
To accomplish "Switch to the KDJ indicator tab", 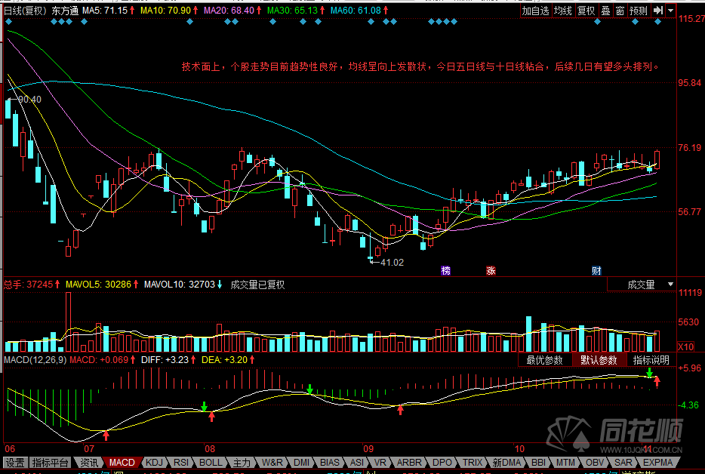I will 154,462.
